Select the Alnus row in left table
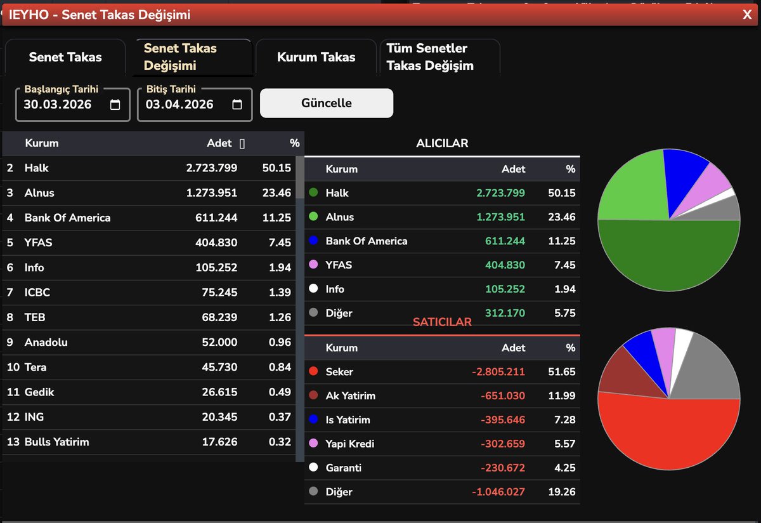The image size is (761, 523). coord(149,193)
